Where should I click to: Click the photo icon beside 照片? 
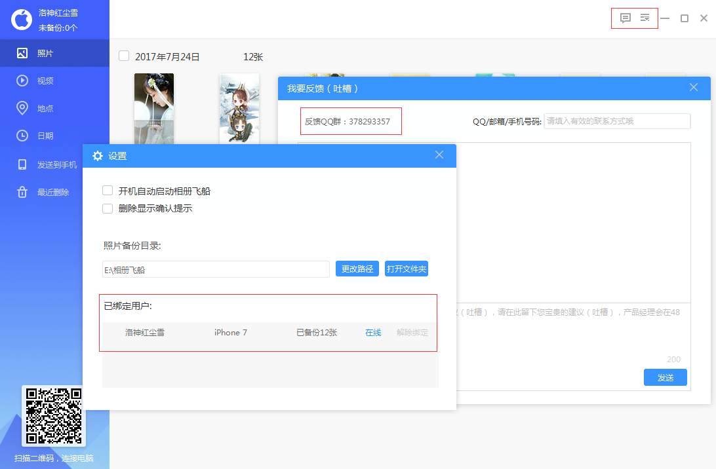tap(22, 53)
